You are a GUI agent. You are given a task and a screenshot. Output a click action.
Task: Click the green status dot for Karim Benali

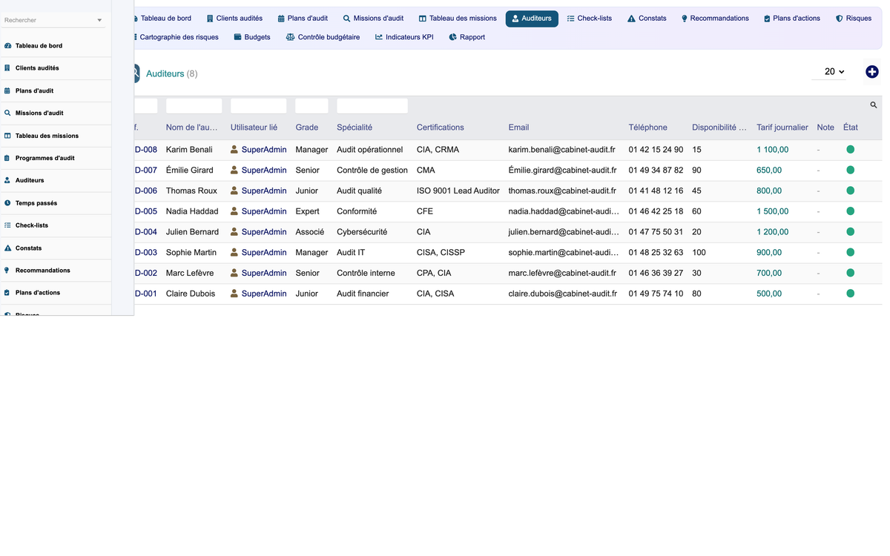pyautogui.click(x=850, y=150)
